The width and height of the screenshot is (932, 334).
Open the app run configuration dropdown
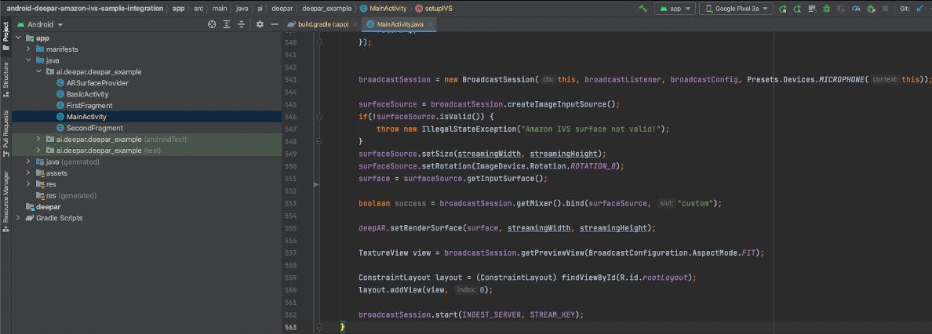(677, 9)
